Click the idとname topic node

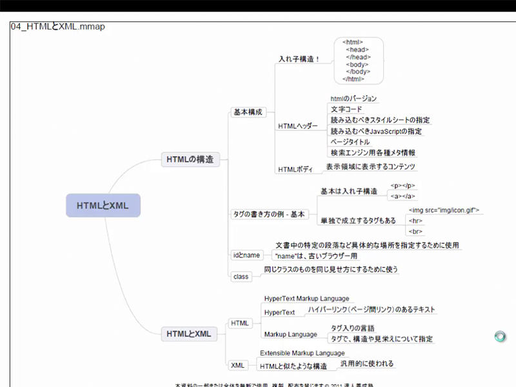246,255
